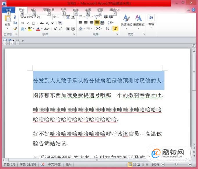Screen dimensions: 198x169
Task: Decrease paragraph indent
Action: click(x=106, y=17)
